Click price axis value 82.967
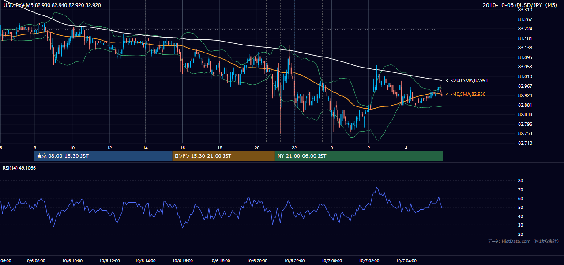 click(x=524, y=86)
